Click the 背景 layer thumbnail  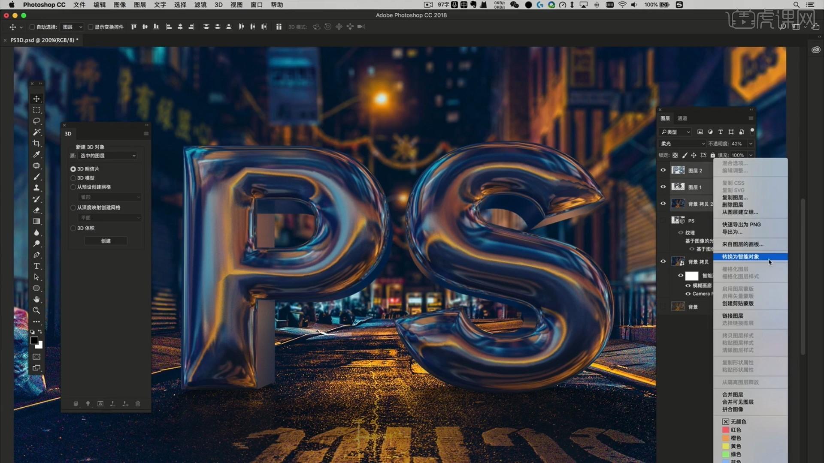click(678, 307)
